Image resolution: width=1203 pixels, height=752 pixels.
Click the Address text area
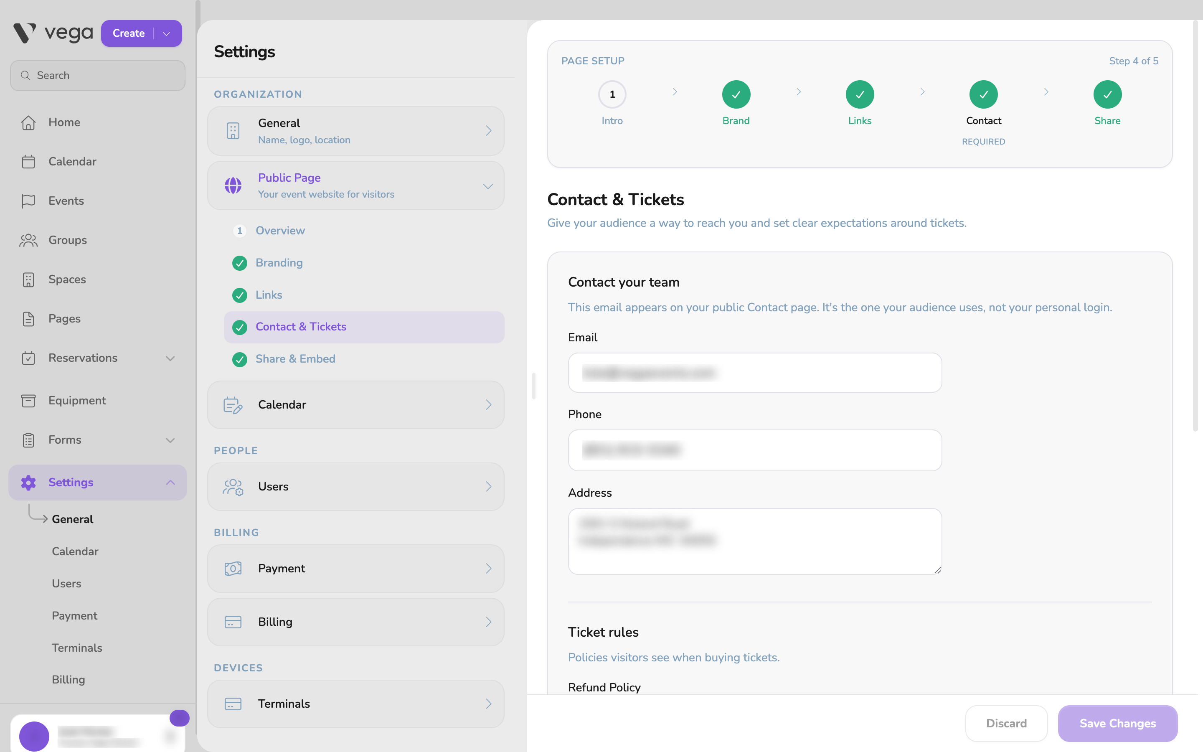click(x=755, y=541)
